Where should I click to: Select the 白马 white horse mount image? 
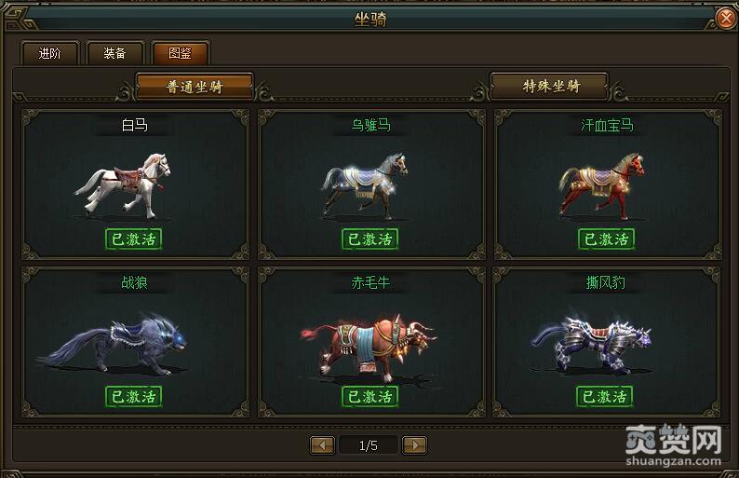pos(123,185)
